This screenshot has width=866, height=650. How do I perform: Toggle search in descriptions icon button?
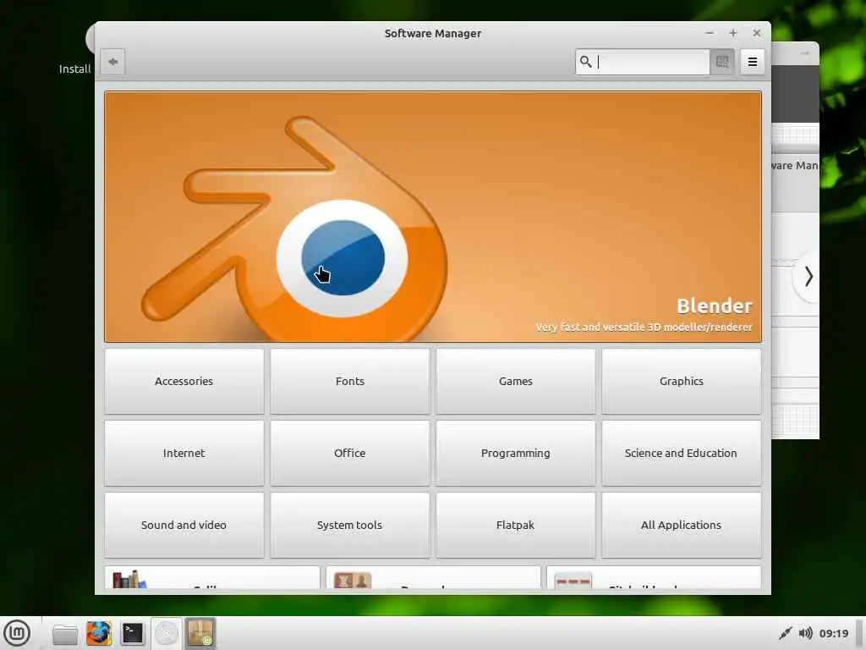pyautogui.click(x=722, y=61)
